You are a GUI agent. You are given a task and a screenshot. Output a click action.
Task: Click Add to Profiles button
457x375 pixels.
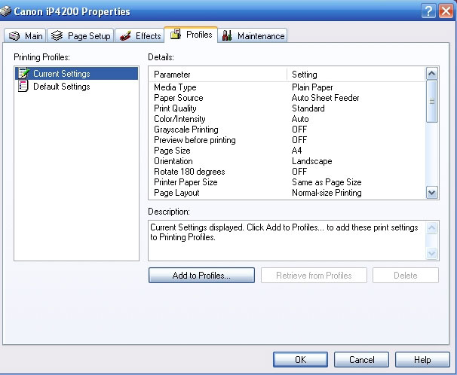[201, 275]
